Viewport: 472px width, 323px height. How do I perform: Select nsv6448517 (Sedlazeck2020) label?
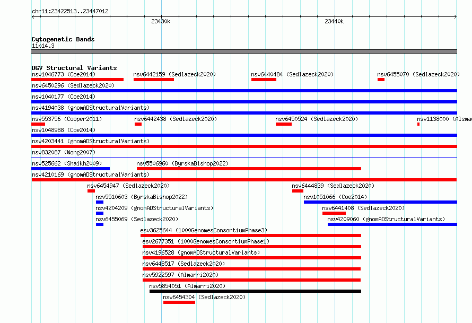[183, 264]
